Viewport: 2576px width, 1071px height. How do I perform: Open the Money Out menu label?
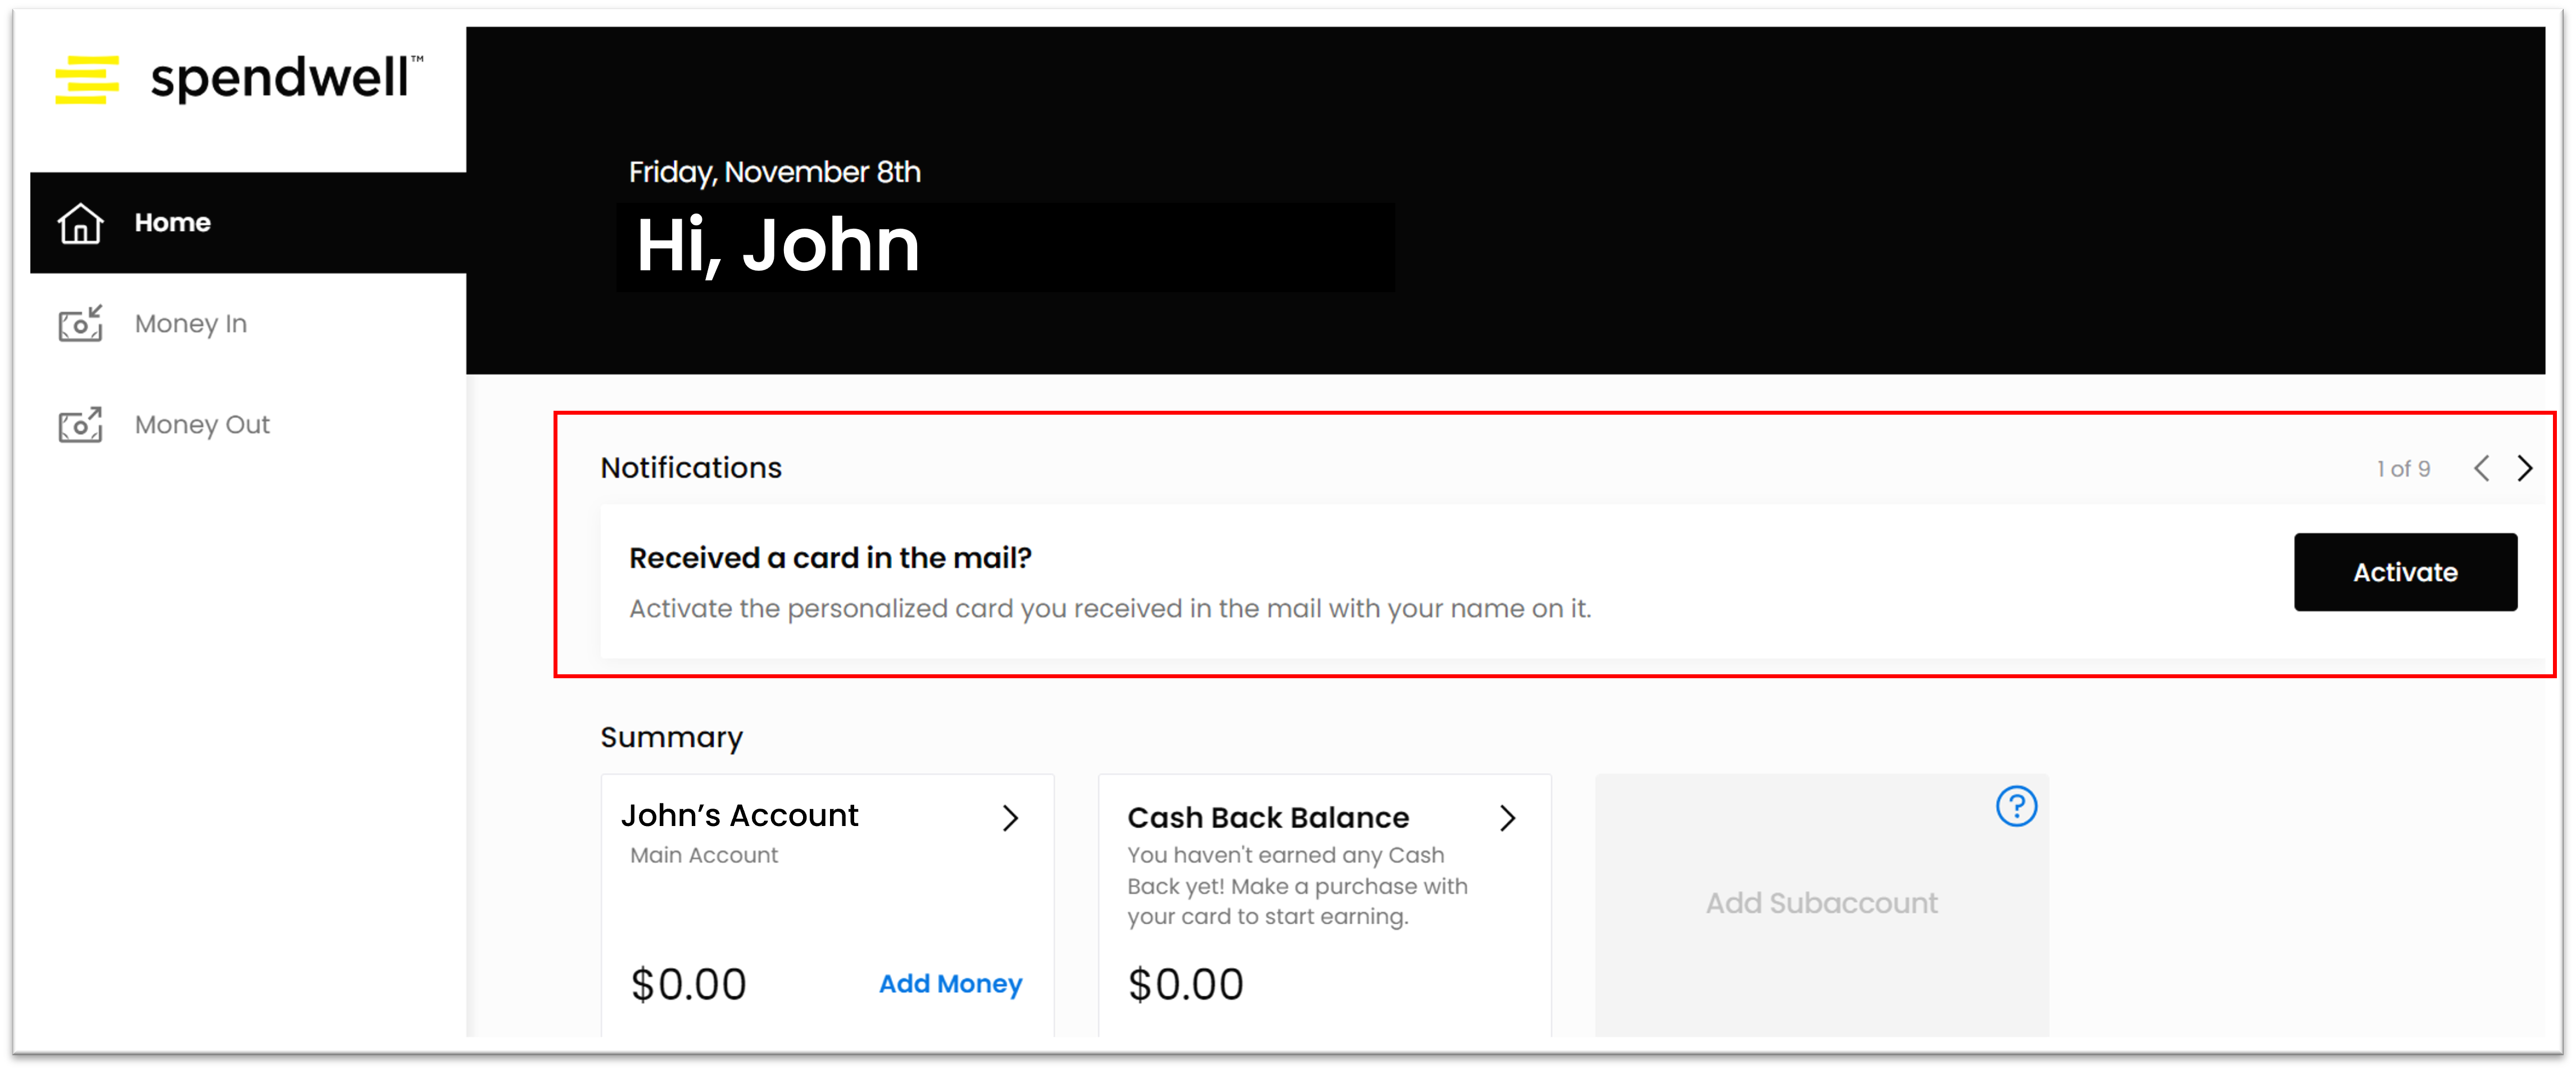click(202, 425)
